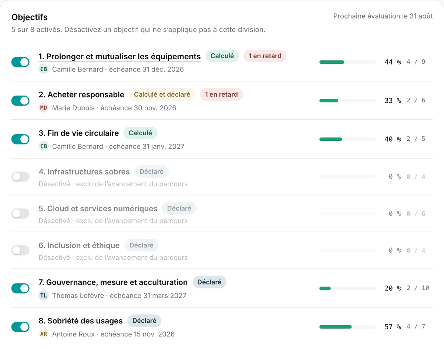Image resolution: width=444 pixels, height=349 pixels.
Task: Switch on Inclusion et éthique objective
Action: click(20, 250)
